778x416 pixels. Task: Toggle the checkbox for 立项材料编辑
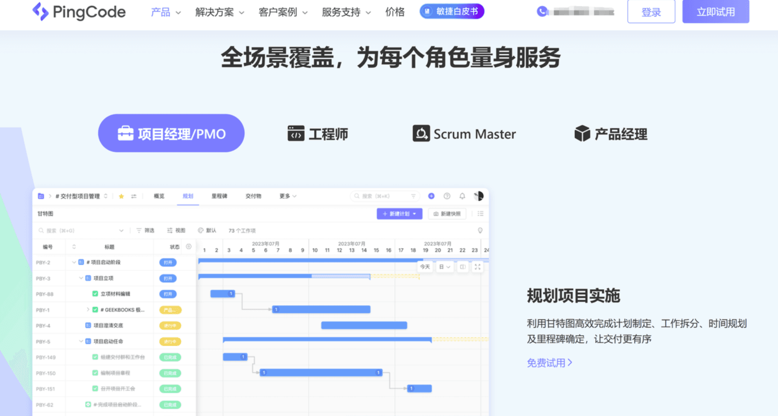[95, 294]
